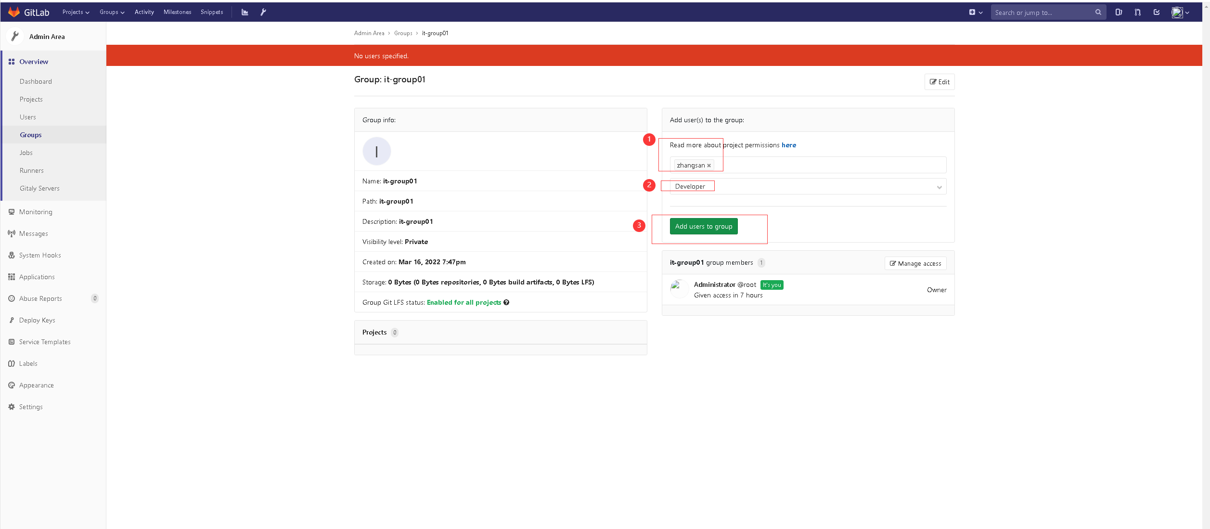Click the Manage access button
Screen dimensions: 1210x529
tap(915, 263)
